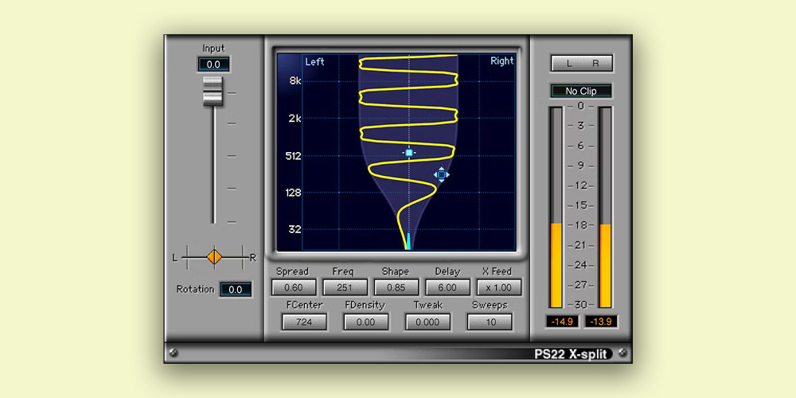Click the Freq value 251
Image resolution: width=796 pixels, height=398 pixels.
345,287
